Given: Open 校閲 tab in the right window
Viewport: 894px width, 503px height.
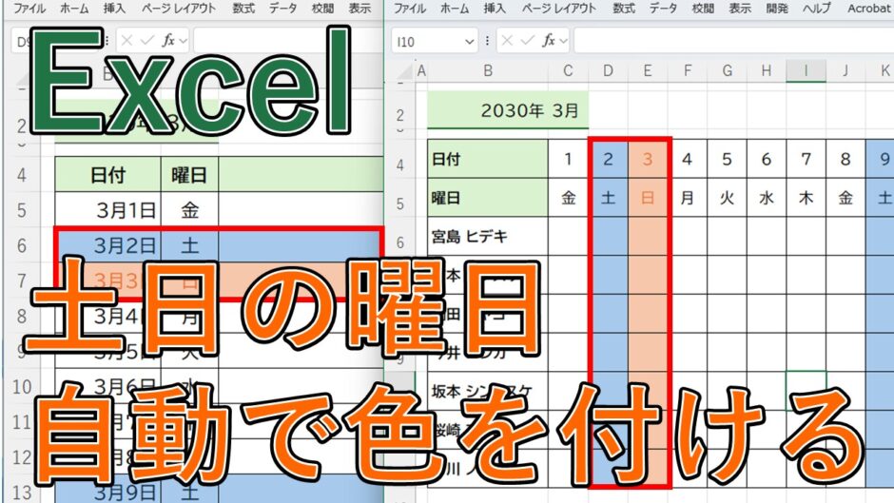Looking at the screenshot, I should 703,9.
